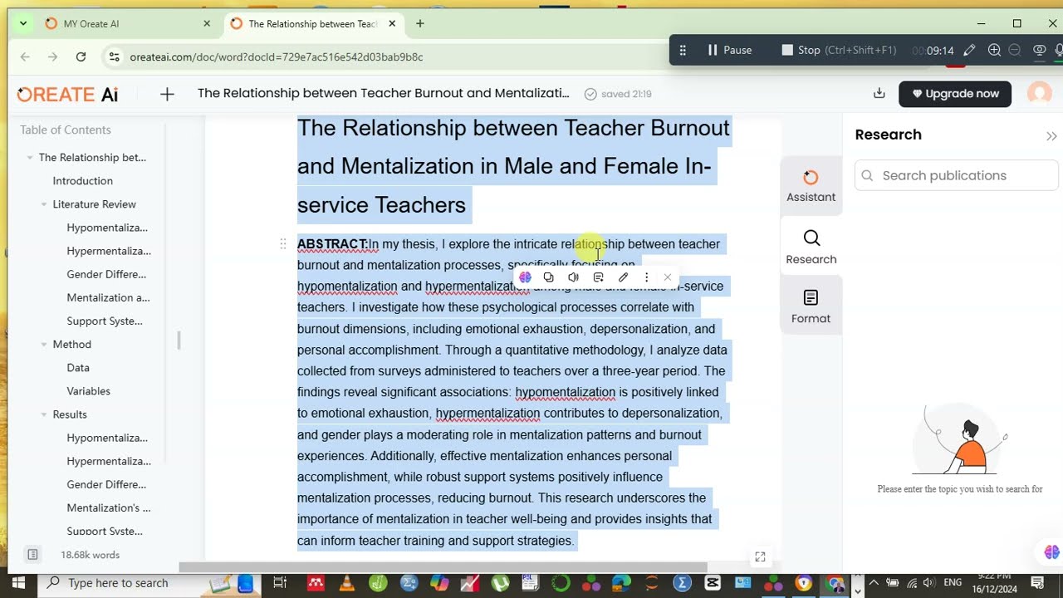Select Data in table of contents
This screenshot has width=1063, height=598.
[78, 367]
